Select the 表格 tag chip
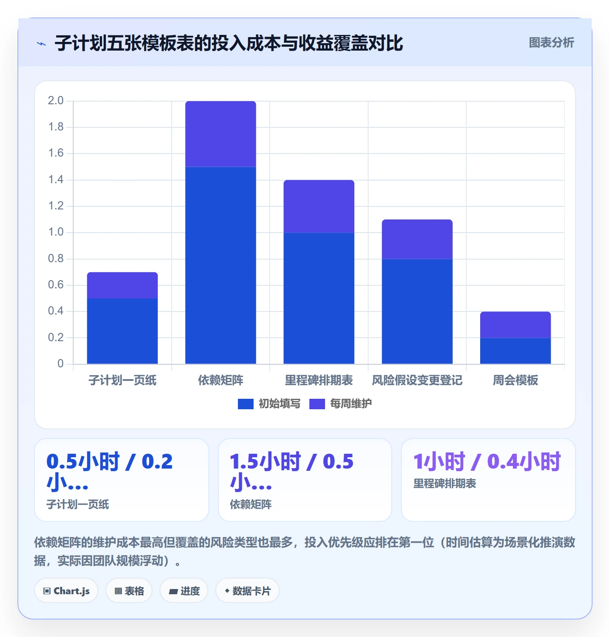Image resolution: width=610 pixels, height=637 pixels. click(129, 591)
